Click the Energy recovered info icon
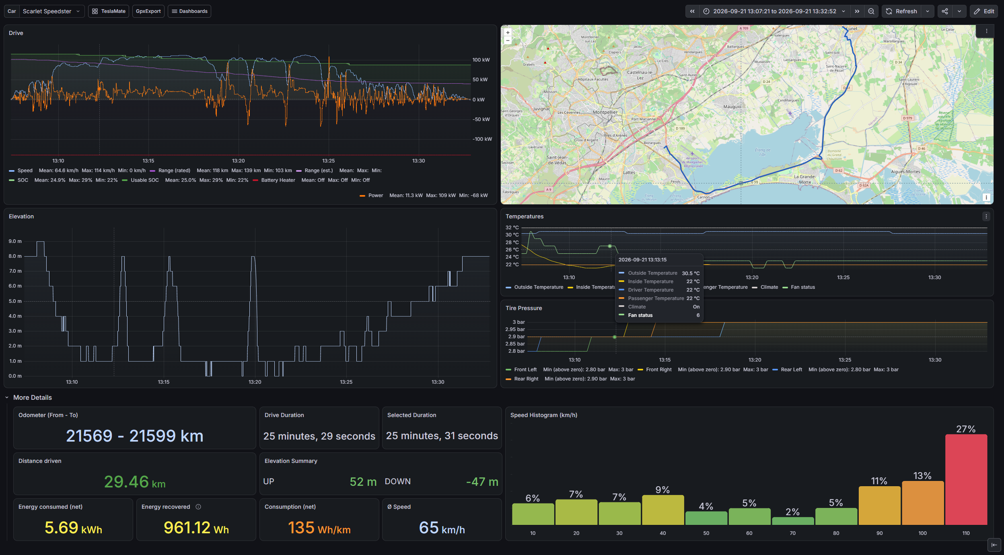 198,507
